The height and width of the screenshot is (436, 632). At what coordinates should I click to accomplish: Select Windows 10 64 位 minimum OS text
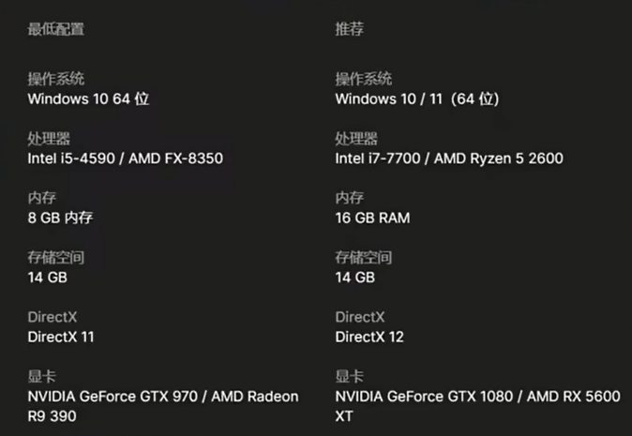point(88,98)
